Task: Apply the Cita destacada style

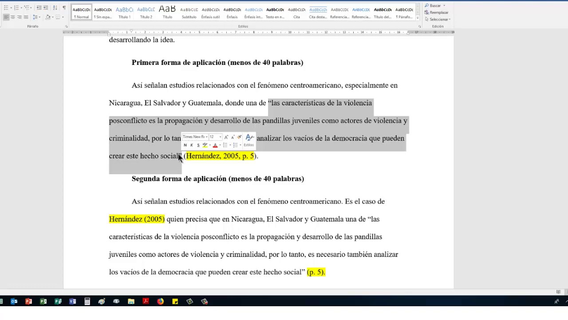Action: tap(318, 13)
